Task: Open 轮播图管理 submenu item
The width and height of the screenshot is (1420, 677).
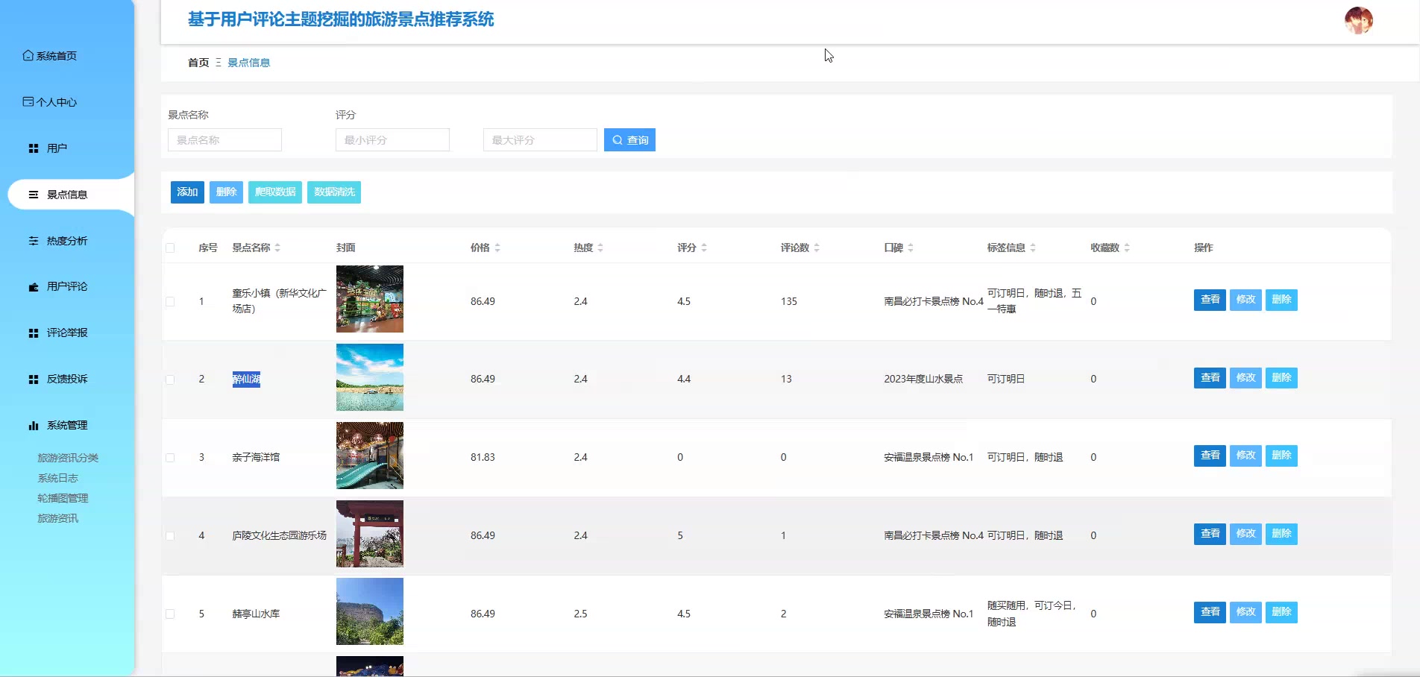Action: pyautogui.click(x=63, y=498)
